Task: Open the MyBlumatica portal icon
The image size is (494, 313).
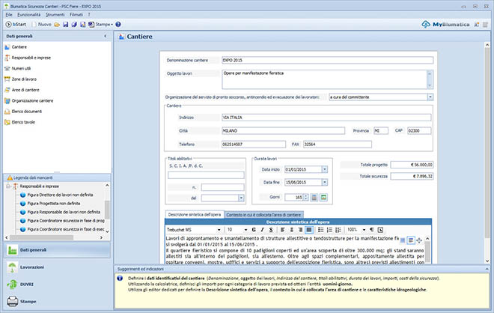Action: pos(427,25)
